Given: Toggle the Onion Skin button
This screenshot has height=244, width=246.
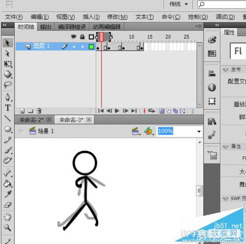Looking at the screenshot, I should (x=162, y=111).
